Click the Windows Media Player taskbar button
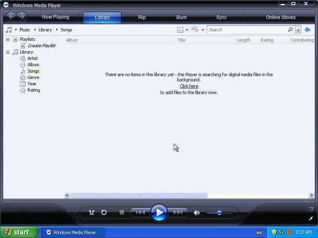 tap(73, 232)
